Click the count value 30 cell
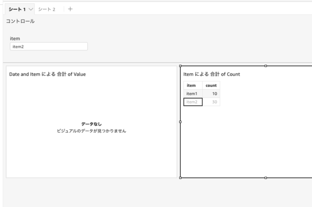This screenshot has height=207, width=312. click(x=211, y=102)
